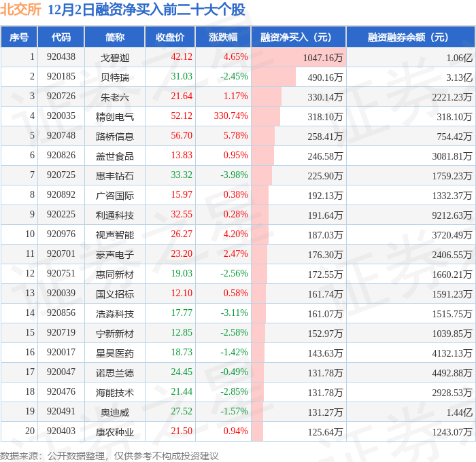476x462 pixels.
Task: Click stock code 920403
Action: pos(61,431)
